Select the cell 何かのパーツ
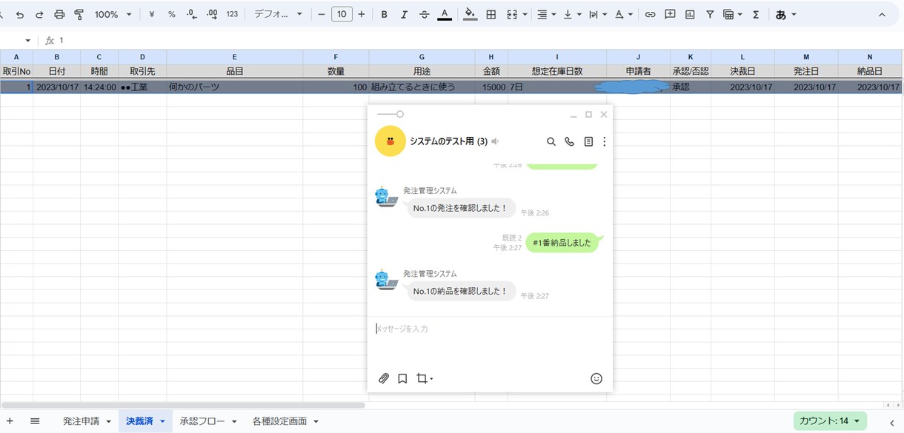Viewport: 904px width, 433px height. [234, 87]
